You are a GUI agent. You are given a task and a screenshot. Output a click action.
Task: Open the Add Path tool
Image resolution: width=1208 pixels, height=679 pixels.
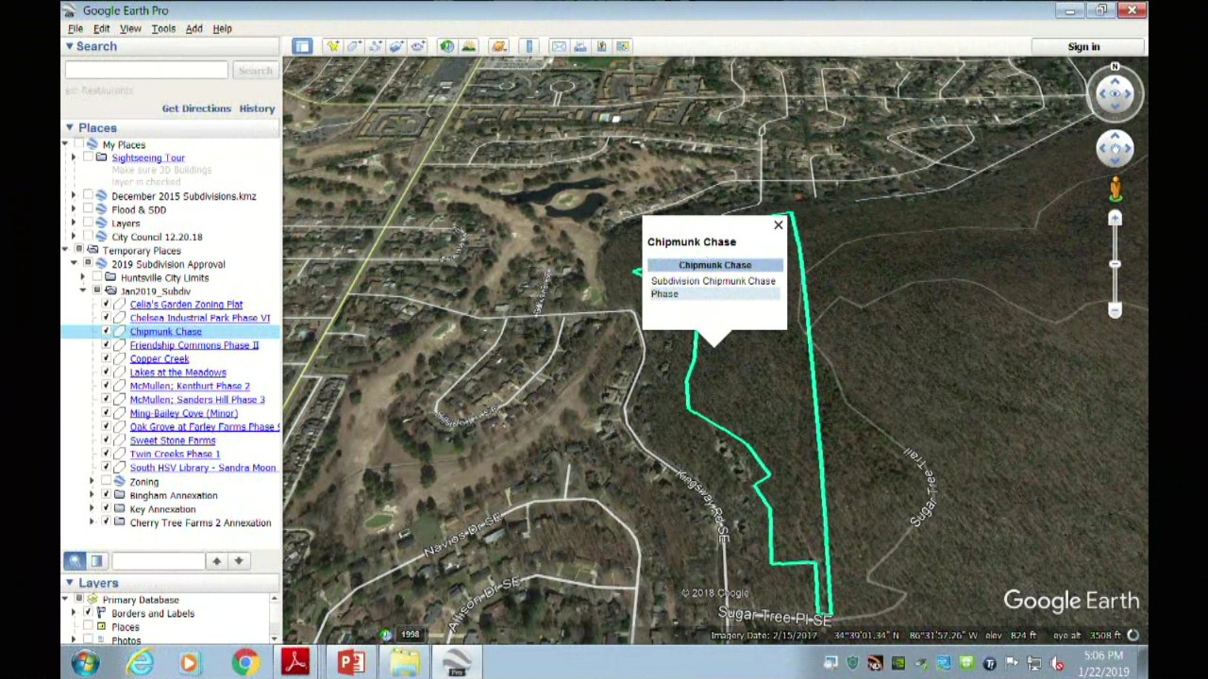pos(376,45)
